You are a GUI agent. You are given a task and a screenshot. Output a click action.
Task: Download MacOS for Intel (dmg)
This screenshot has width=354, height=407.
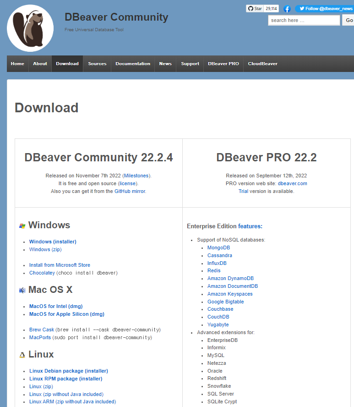tap(56, 306)
